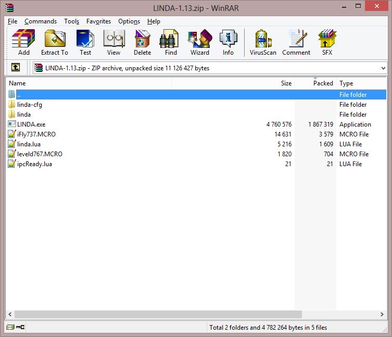Select LINDA.exe in the file list

31,124
